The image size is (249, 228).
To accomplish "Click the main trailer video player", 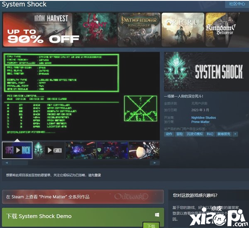I will click(81, 96).
